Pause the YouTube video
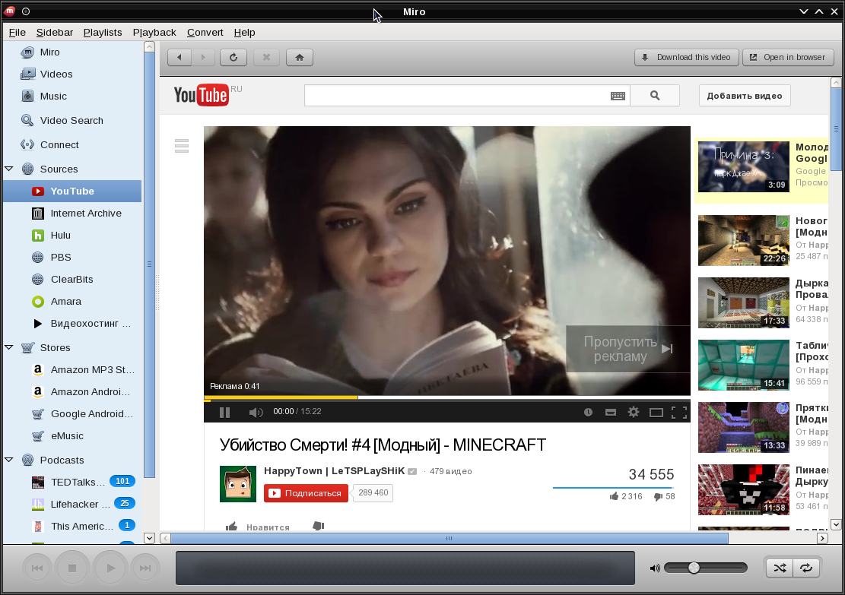The image size is (845, 595). tap(224, 413)
